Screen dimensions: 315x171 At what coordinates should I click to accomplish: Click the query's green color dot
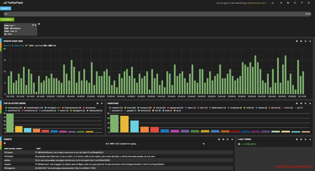tap(6, 14)
